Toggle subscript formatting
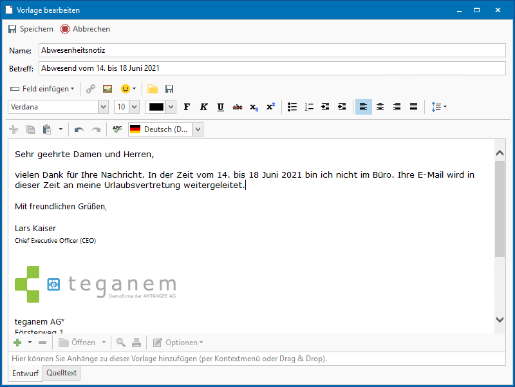This screenshot has width=515, height=387. tap(254, 107)
